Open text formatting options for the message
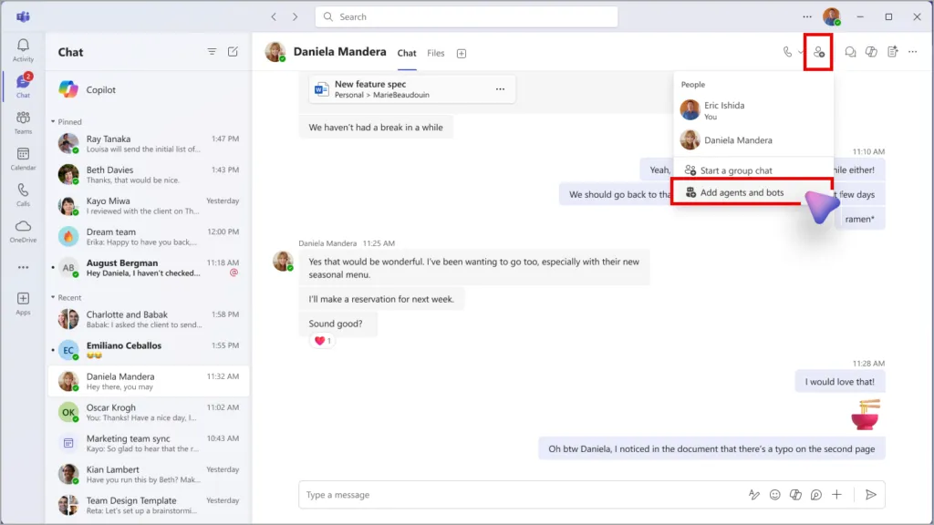This screenshot has width=934, height=525. click(754, 495)
